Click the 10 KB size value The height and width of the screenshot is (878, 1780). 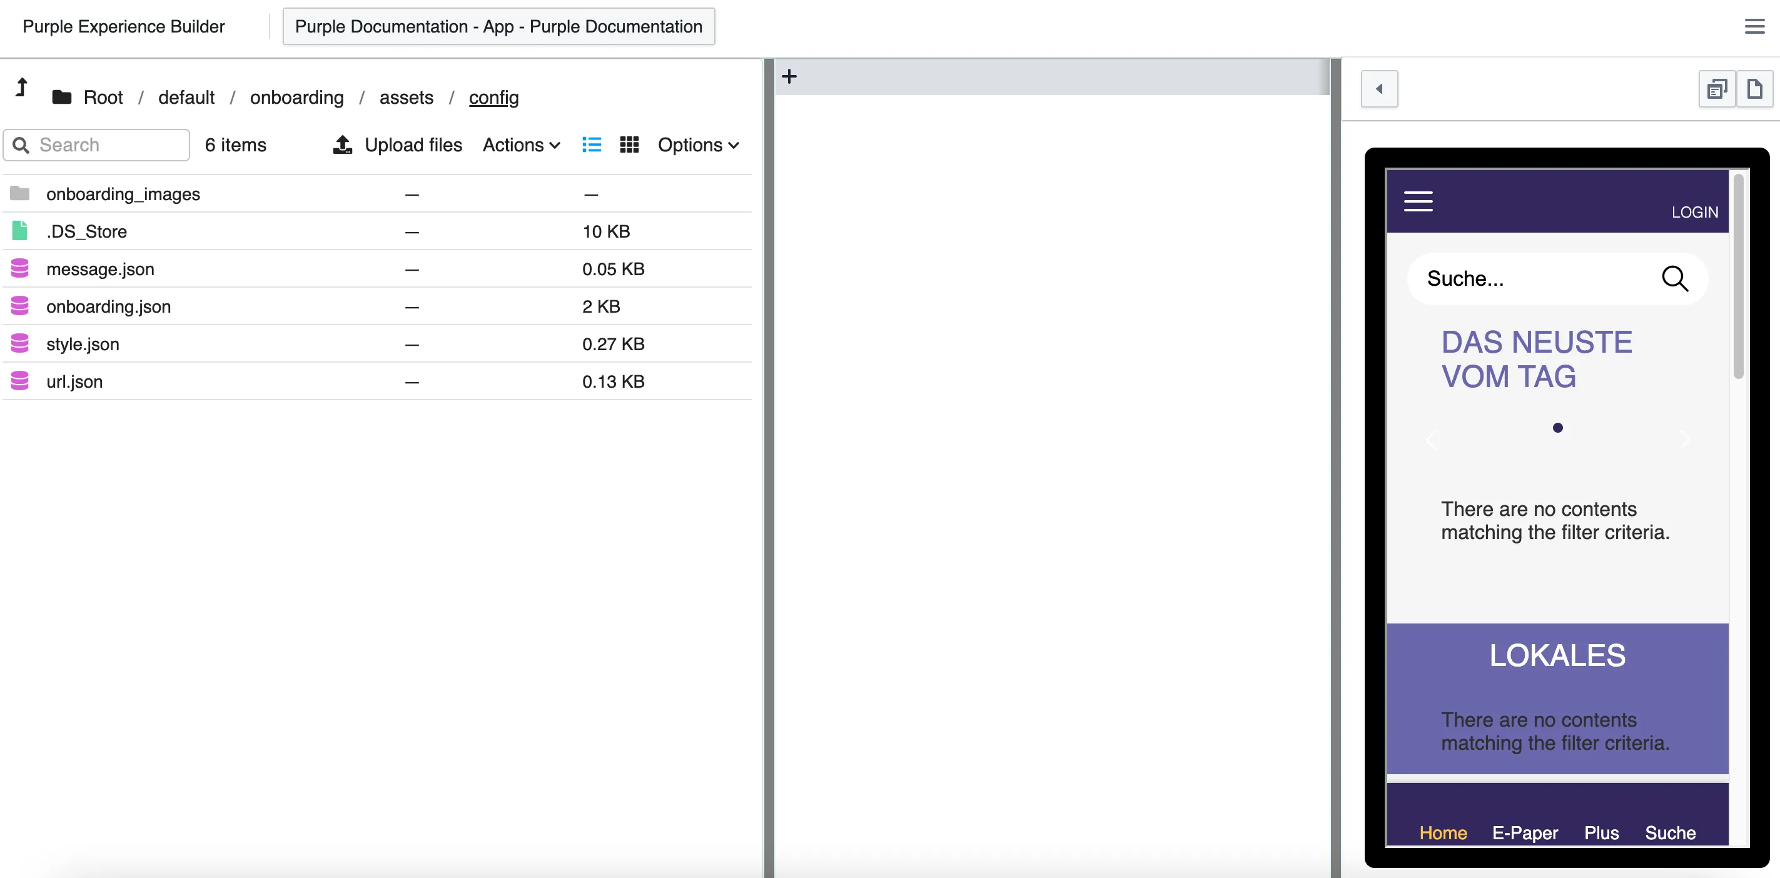(x=606, y=231)
